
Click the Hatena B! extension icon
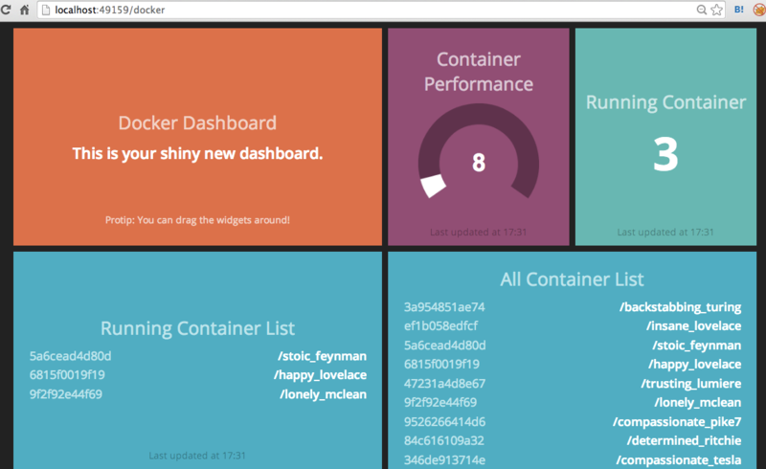[739, 10]
